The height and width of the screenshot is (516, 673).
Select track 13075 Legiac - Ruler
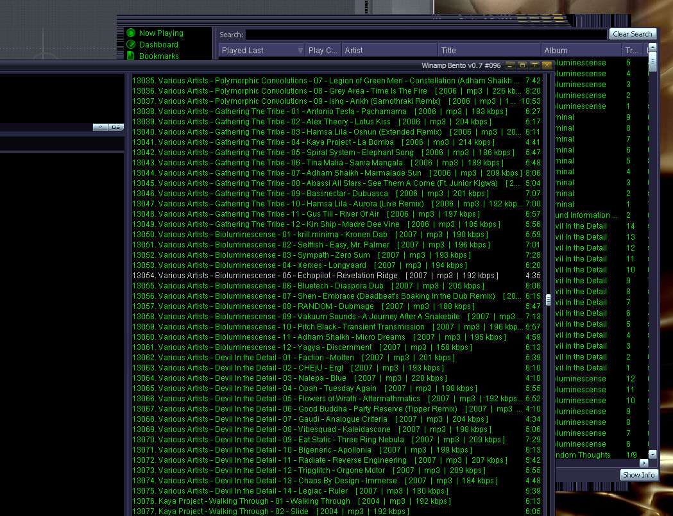click(x=336, y=491)
